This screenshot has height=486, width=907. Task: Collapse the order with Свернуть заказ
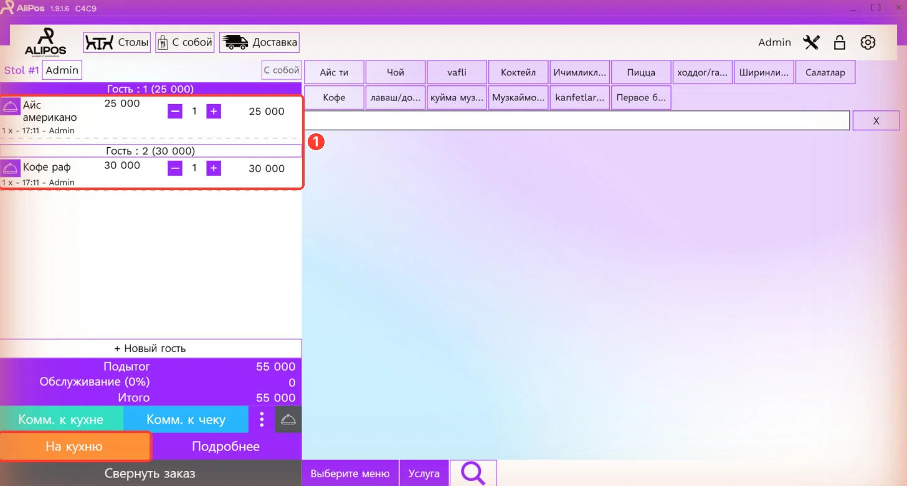150,474
